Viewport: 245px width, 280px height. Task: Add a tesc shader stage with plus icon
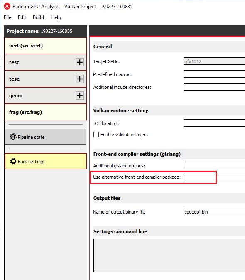coord(80,62)
